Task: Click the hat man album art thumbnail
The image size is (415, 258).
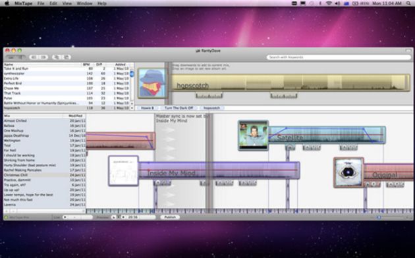Action: pos(152,83)
